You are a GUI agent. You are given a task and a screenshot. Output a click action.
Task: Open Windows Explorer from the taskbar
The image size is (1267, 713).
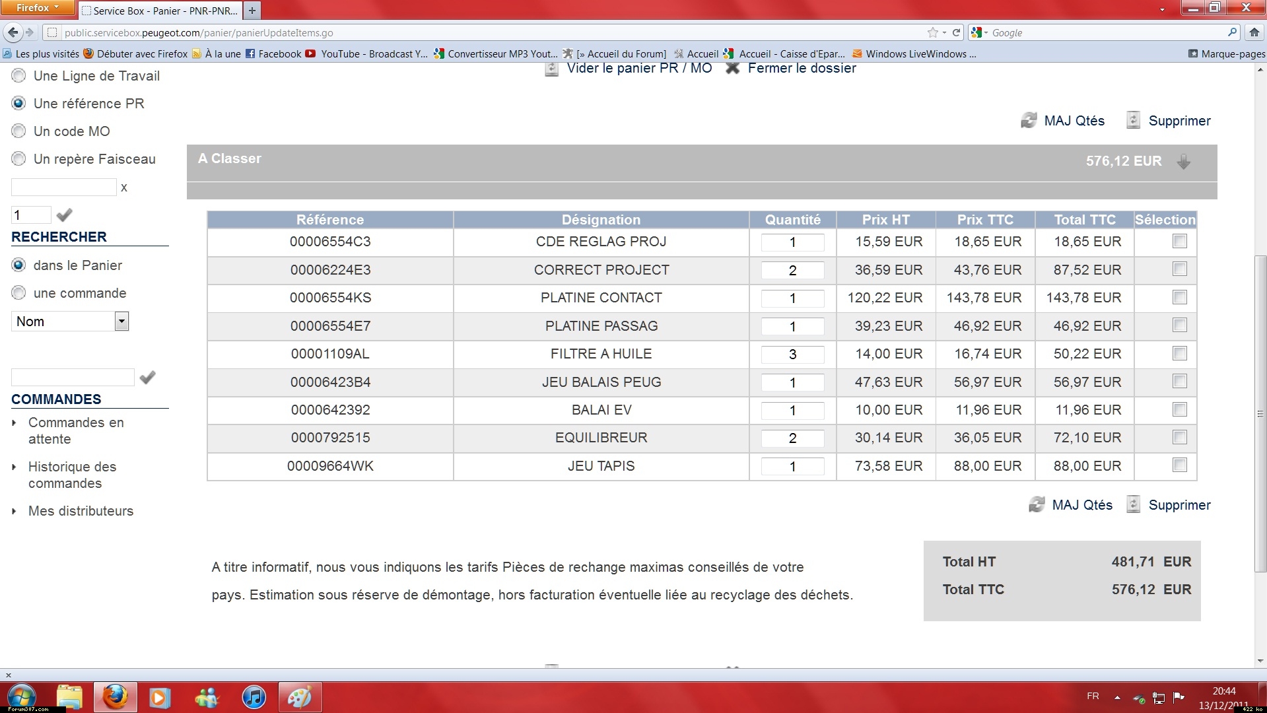click(69, 697)
